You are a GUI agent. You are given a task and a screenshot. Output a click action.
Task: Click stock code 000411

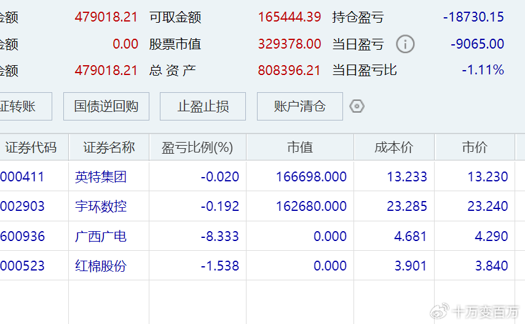click(x=22, y=177)
